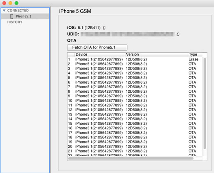Select row 14 in the OTA table
214x173 pixels.
[135, 119]
